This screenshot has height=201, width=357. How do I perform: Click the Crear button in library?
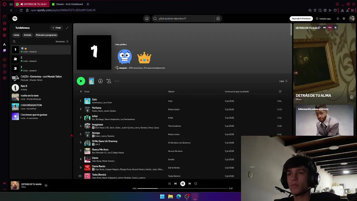pos(57,28)
